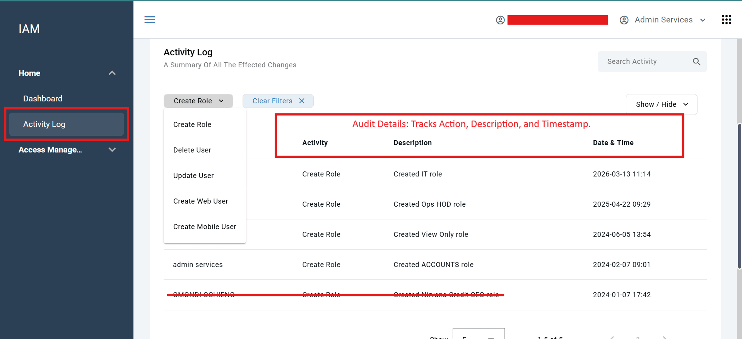The image size is (742, 339).
Task: Collapse the Home section chevron
Action: (x=112, y=73)
